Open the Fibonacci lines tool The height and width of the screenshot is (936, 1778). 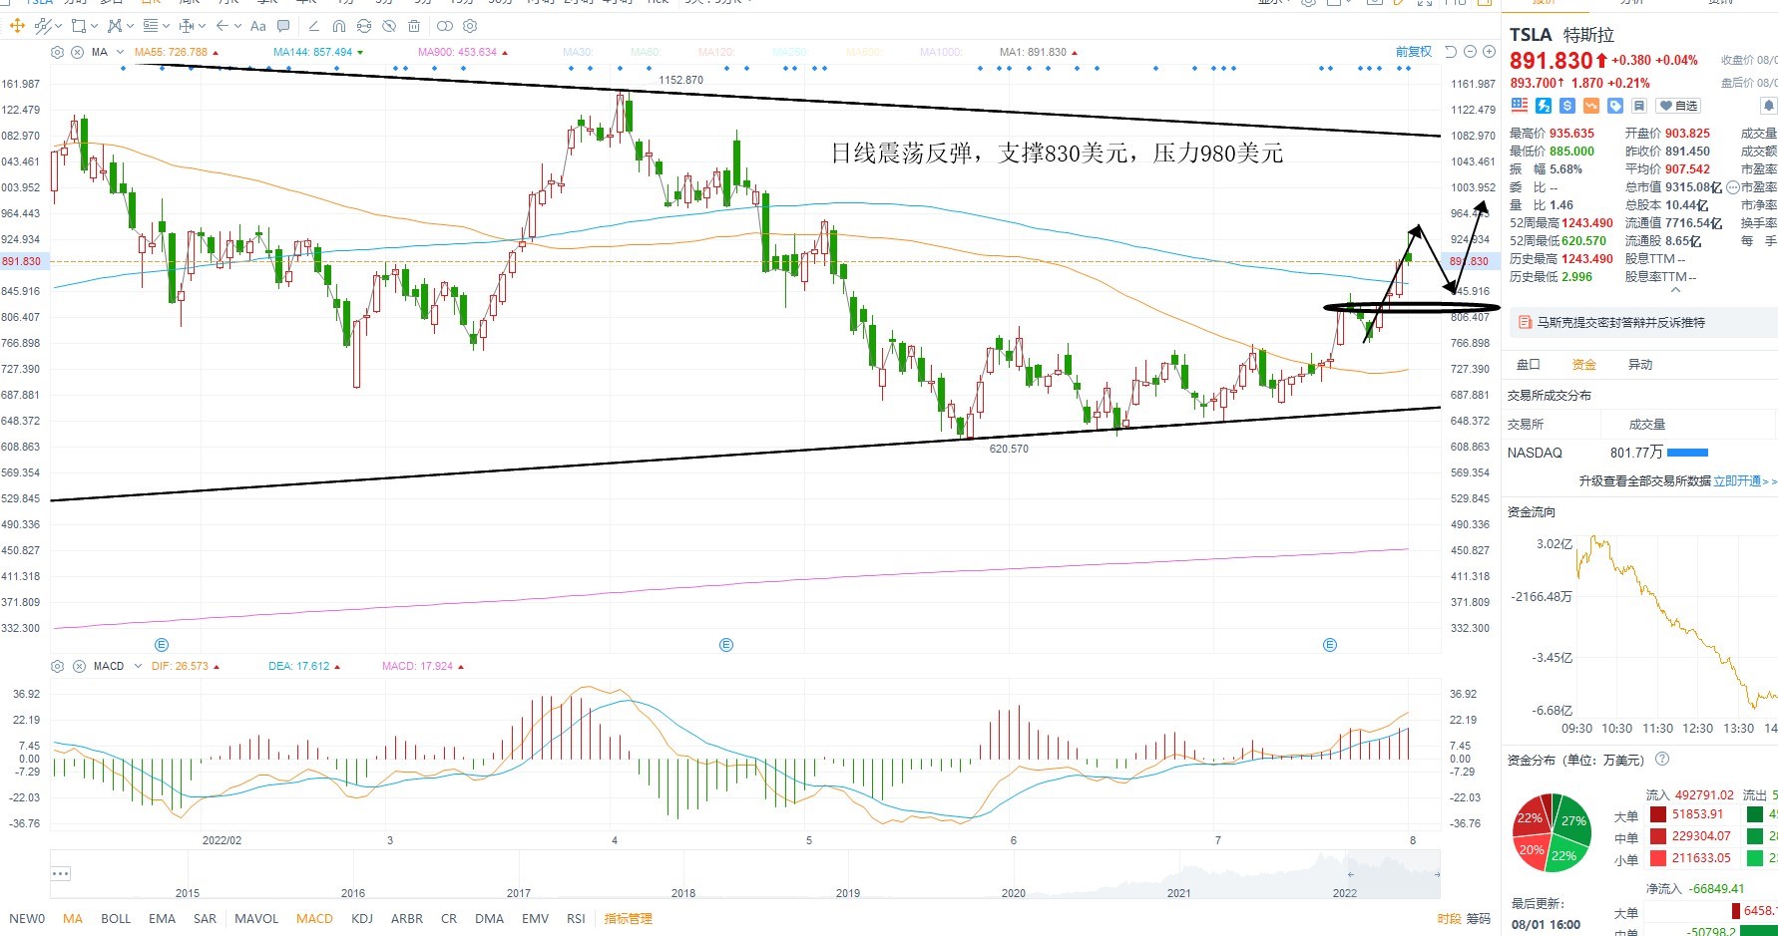click(x=150, y=26)
